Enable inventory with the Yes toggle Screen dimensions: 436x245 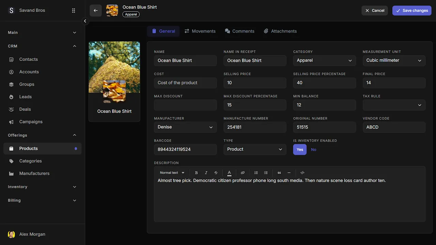[x=299, y=149]
